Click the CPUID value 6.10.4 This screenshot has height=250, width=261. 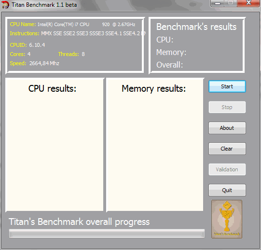click(x=37, y=45)
